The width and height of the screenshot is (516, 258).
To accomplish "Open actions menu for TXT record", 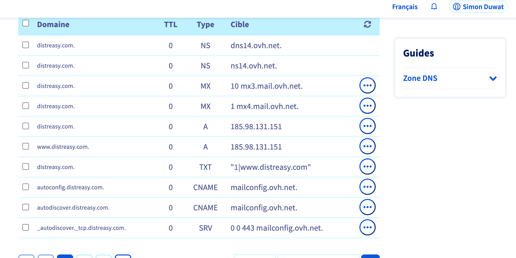I will 367,167.
